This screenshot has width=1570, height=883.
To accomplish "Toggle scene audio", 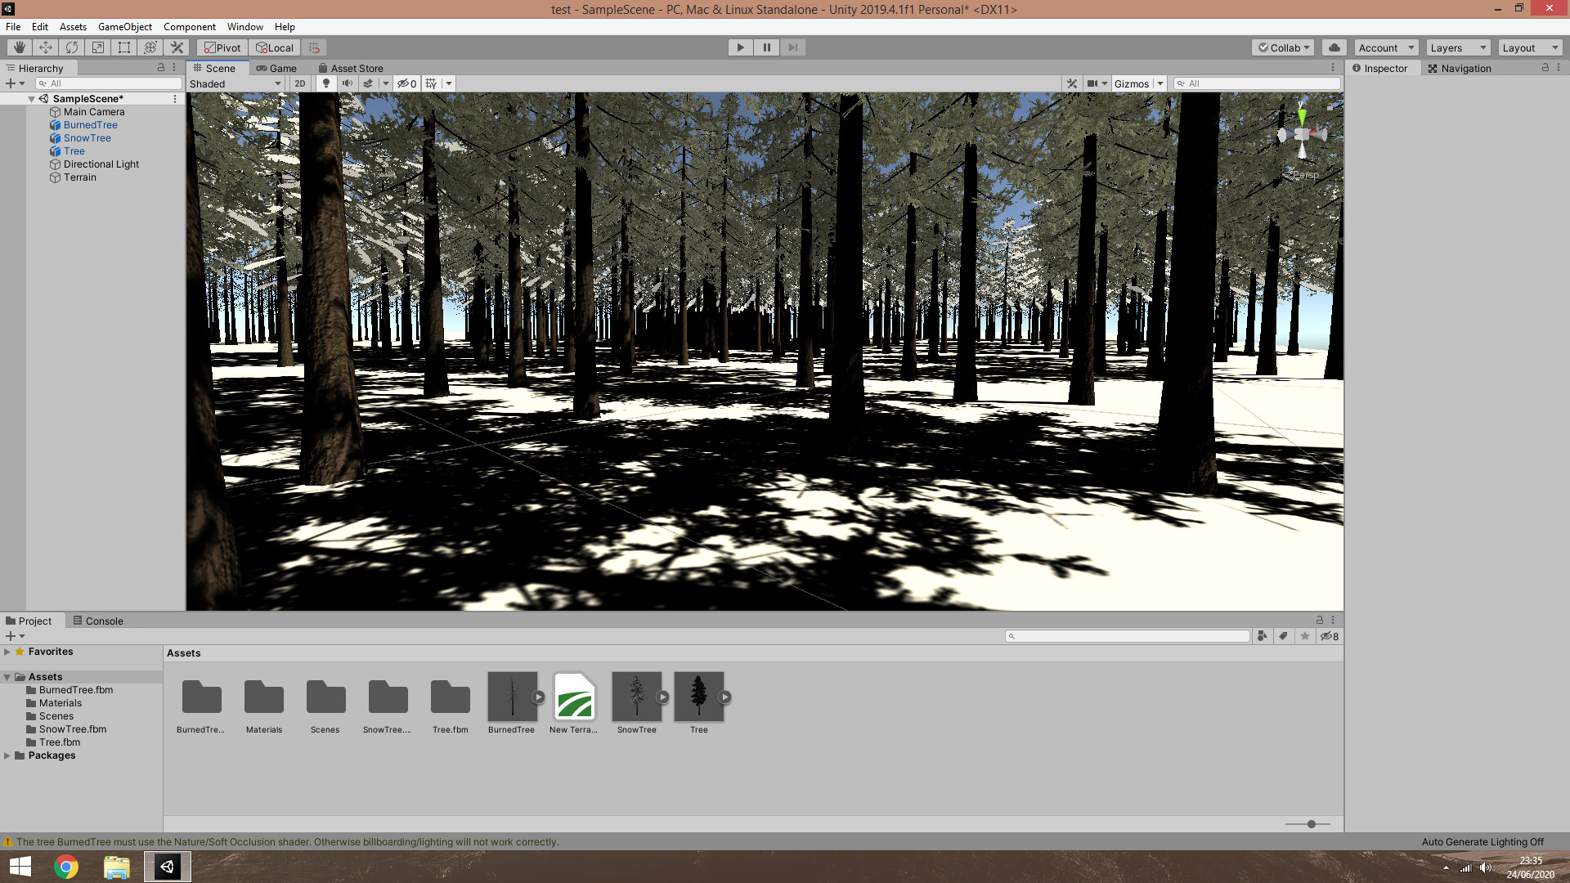I will 348,83.
